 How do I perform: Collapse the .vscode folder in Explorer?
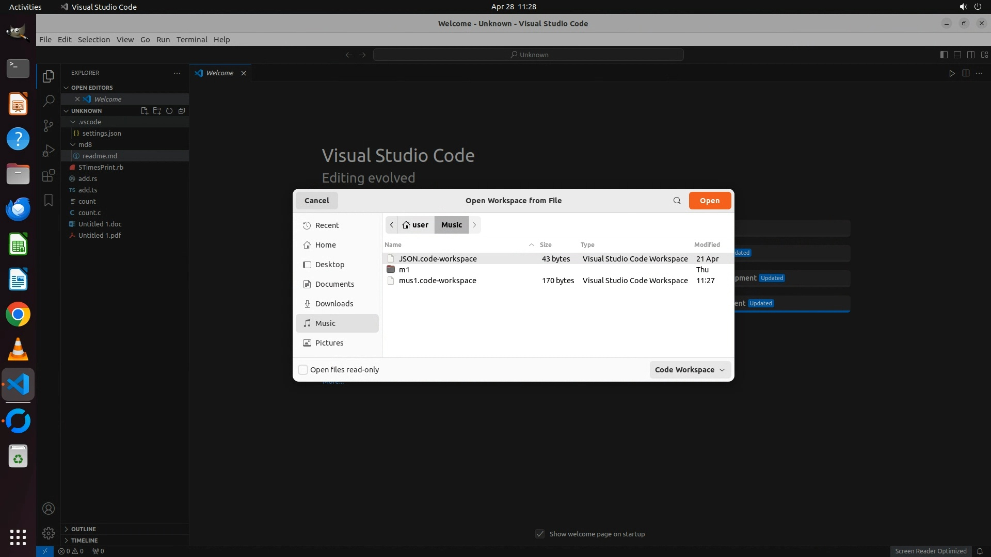(73, 122)
